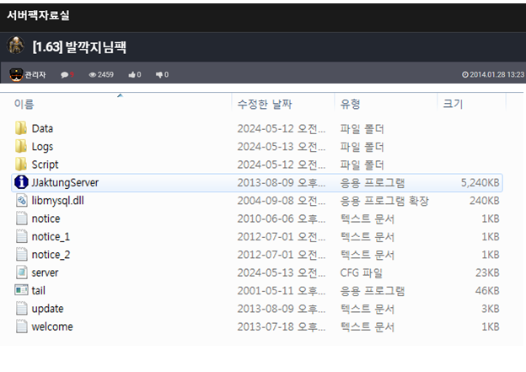Select the Logs folder icon
The image size is (526, 372).
click(21, 147)
